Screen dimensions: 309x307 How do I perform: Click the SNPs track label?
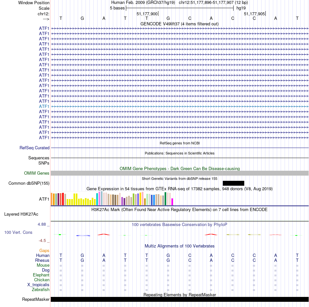[x=44, y=163]
